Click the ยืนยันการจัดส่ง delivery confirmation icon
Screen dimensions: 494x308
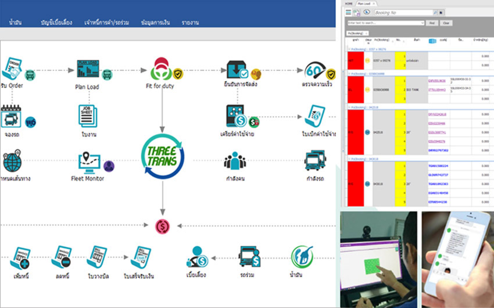[238, 69]
